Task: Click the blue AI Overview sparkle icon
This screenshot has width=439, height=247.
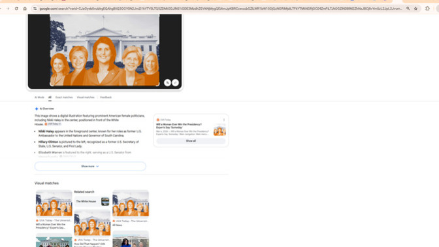Action: tap(37, 108)
